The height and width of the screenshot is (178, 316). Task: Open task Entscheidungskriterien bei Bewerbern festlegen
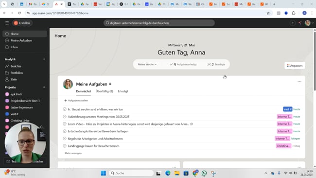98,131
